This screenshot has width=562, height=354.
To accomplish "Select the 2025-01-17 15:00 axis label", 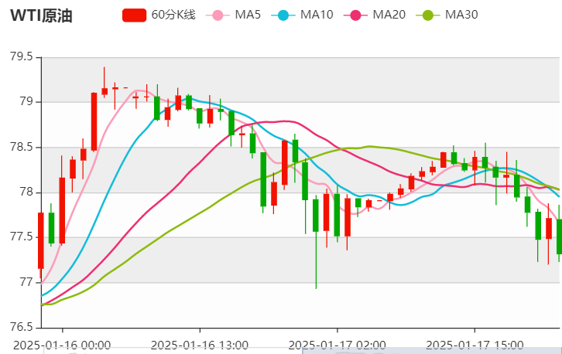I will [x=474, y=344].
